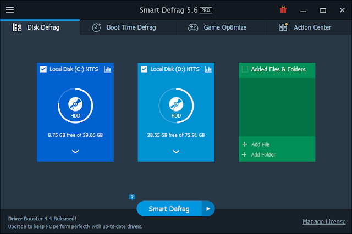Open the Manage License link
Image resolution: width=352 pixels, height=234 pixels.
point(324,222)
